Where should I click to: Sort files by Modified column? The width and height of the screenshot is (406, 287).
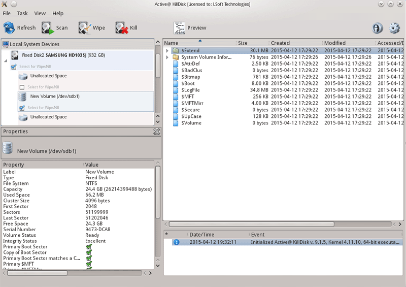point(349,43)
